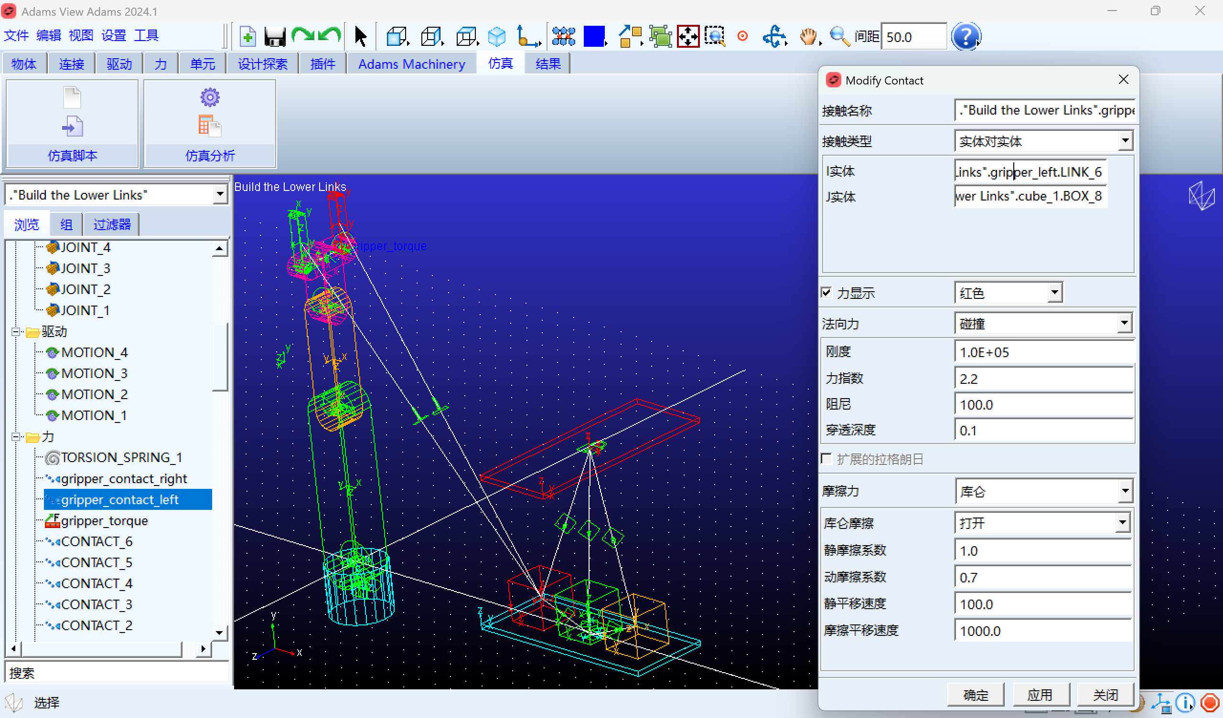Click the info icon in status bar

tap(1185, 702)
